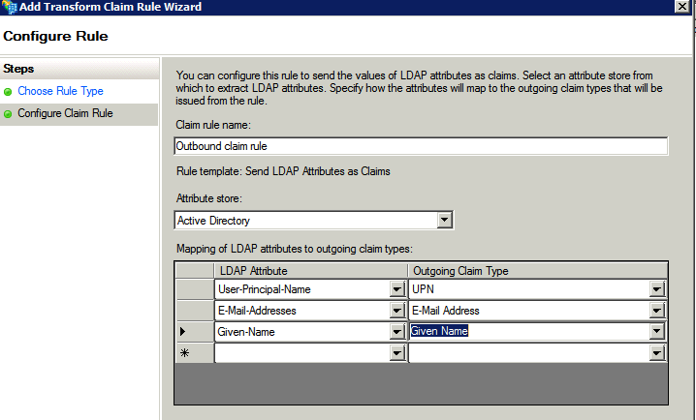696x420 pixels.
Task: Close the Add Transform Claim Rule Wizard
Action: click(681, 8)
